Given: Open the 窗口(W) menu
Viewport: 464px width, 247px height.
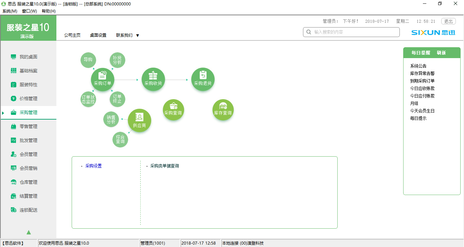Looking at the screenshot, I should tap(30, 11).
